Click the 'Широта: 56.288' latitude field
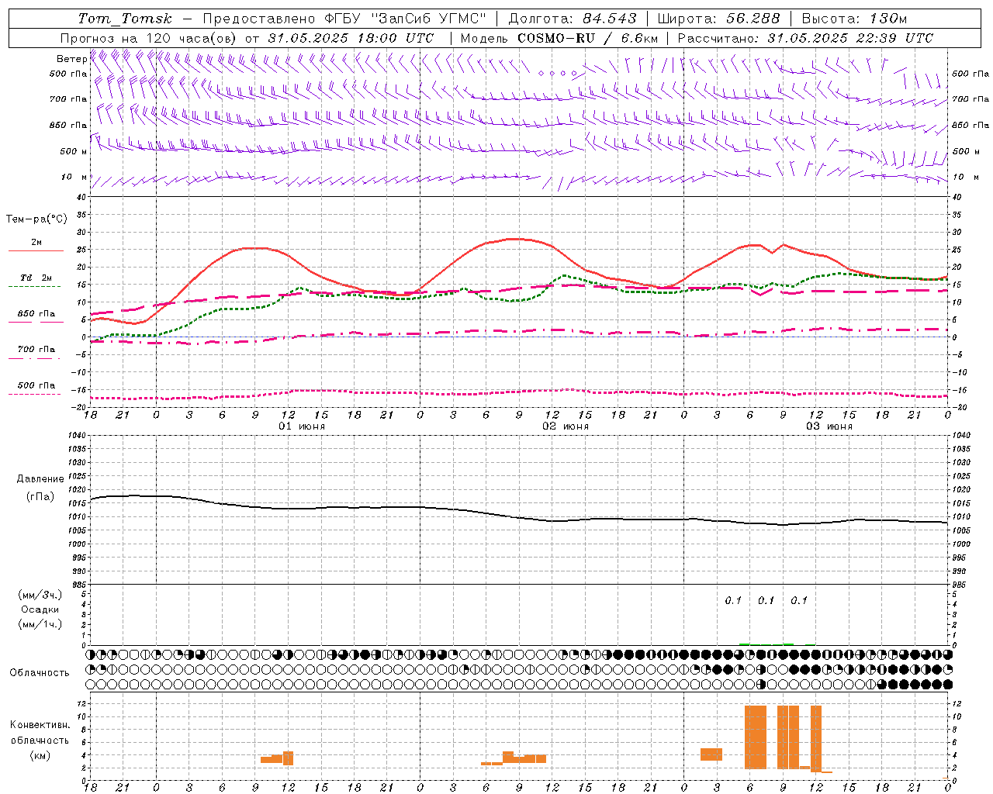 coord(718,19)
